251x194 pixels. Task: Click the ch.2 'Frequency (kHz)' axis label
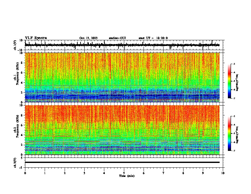coord(17,126)
